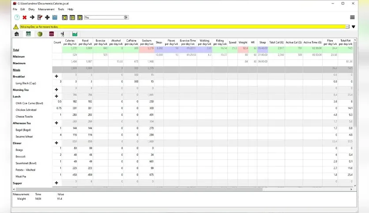This screenshot has width=369, height=213.
Task: Open the Edit menu
Action: 23,9
